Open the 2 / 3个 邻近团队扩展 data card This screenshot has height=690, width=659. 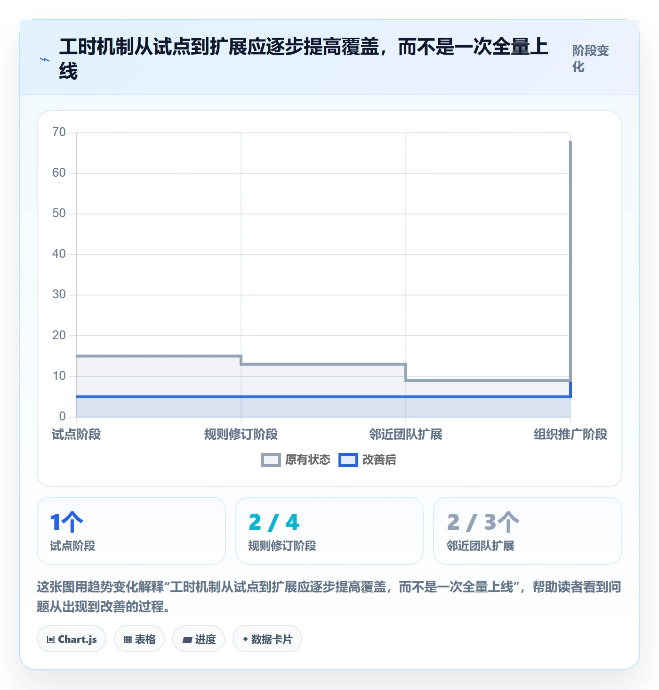point(528,531)
